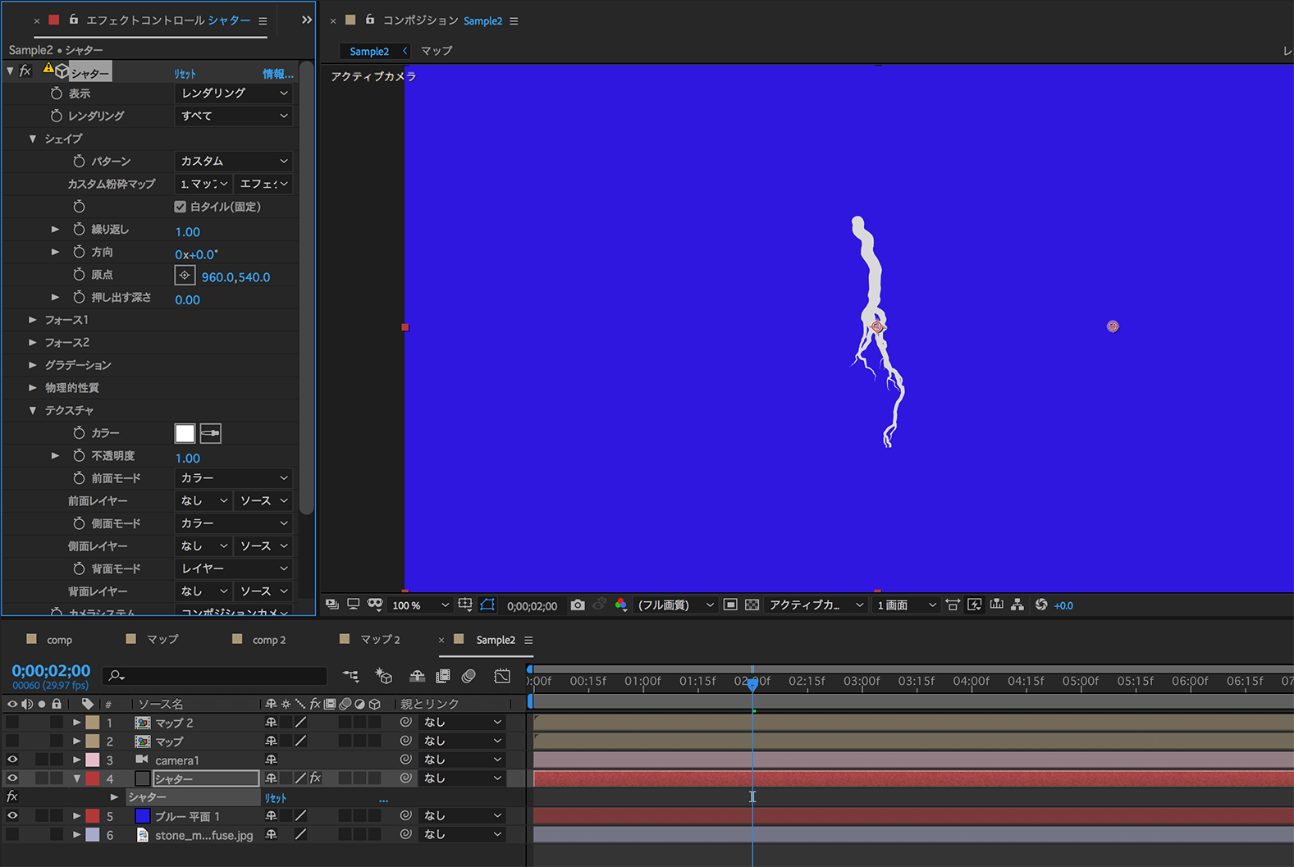Click the Draft 3D icon in timeline

[383, 677]
